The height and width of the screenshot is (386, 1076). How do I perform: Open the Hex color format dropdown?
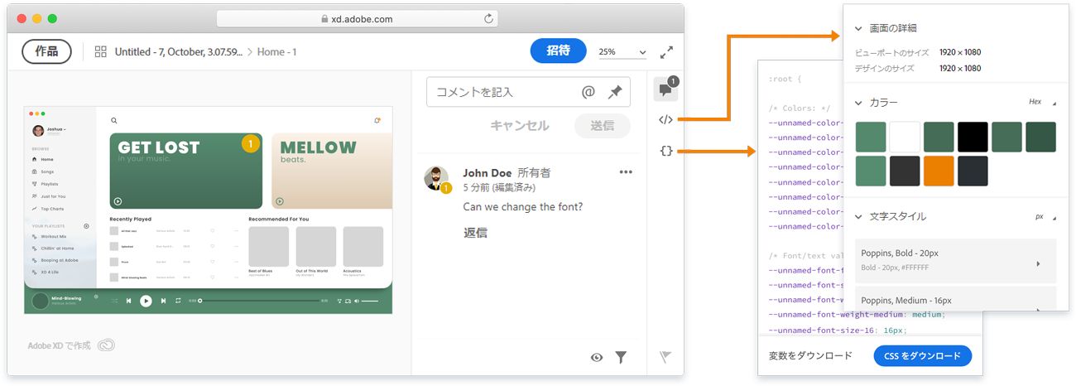coord(1043,102)
